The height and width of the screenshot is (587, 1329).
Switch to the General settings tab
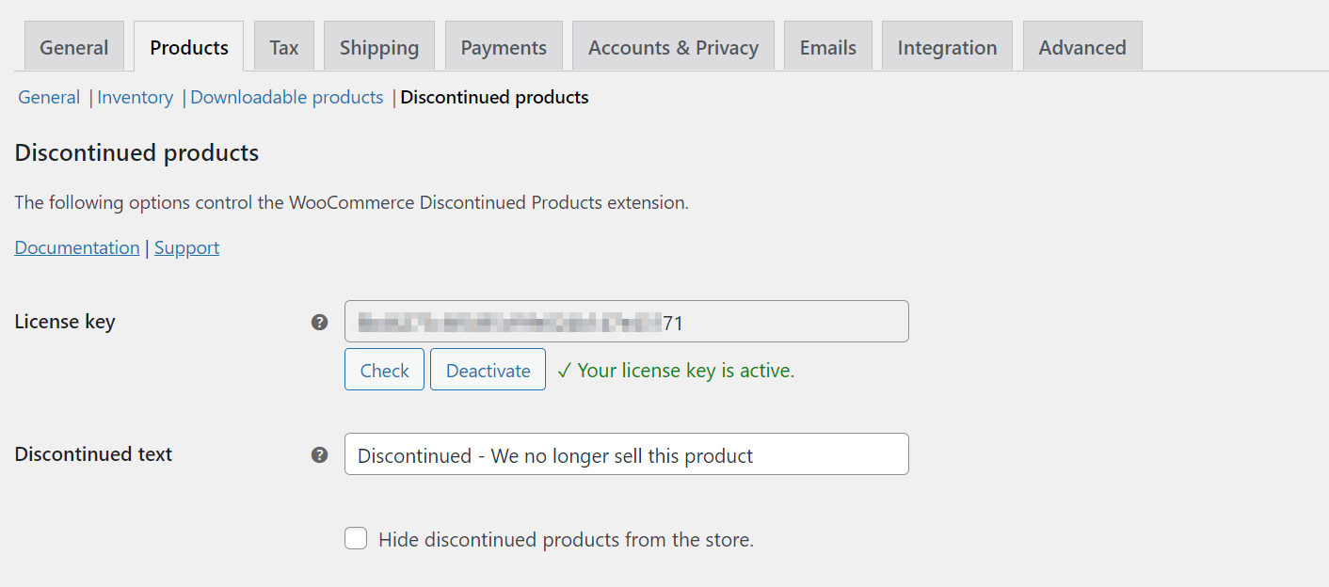(73, 45)
